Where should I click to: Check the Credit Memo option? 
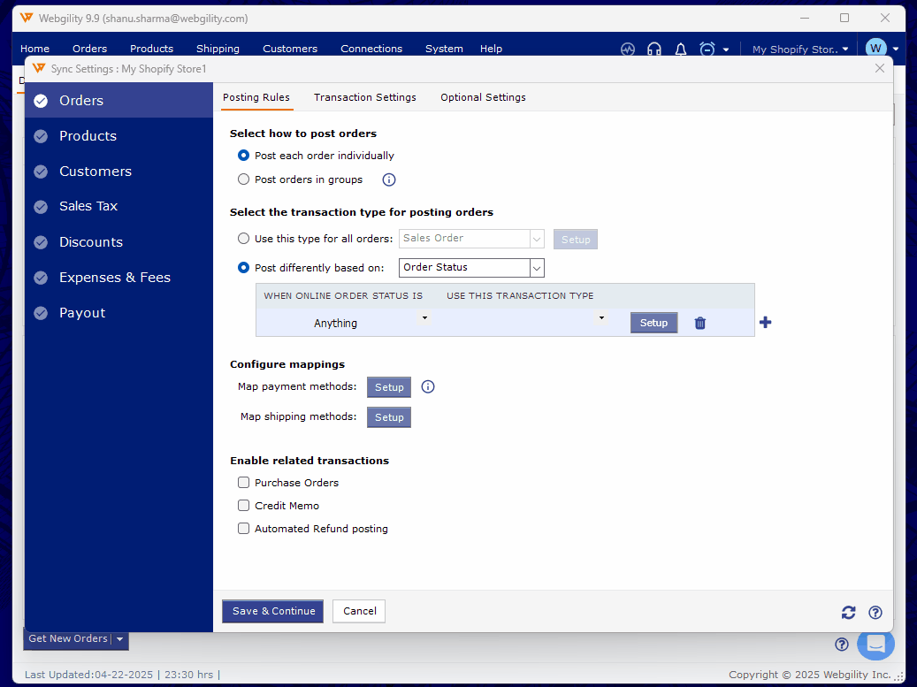click(x=244, y=506)
